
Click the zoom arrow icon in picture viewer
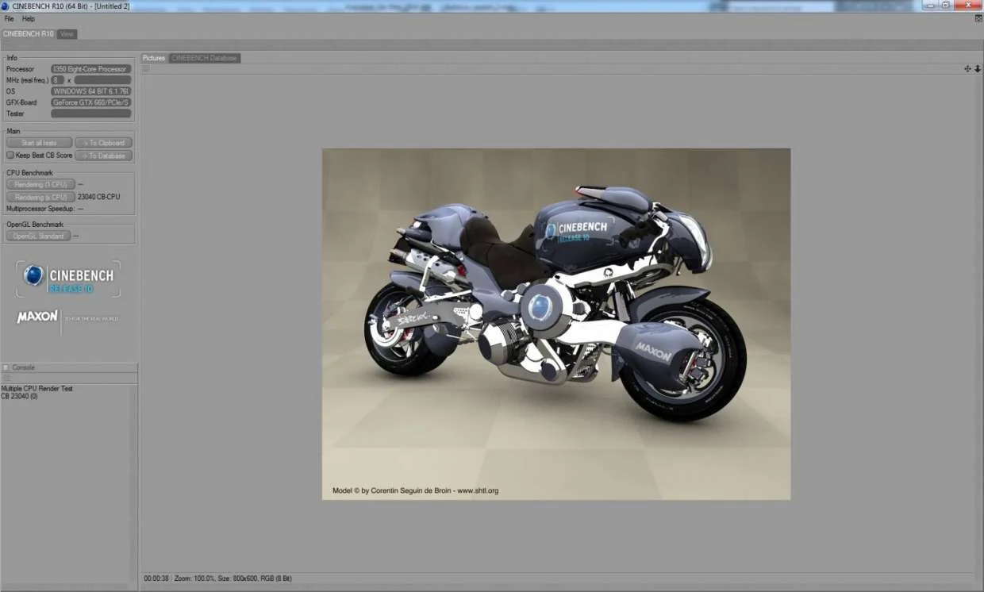coord(977,69)
